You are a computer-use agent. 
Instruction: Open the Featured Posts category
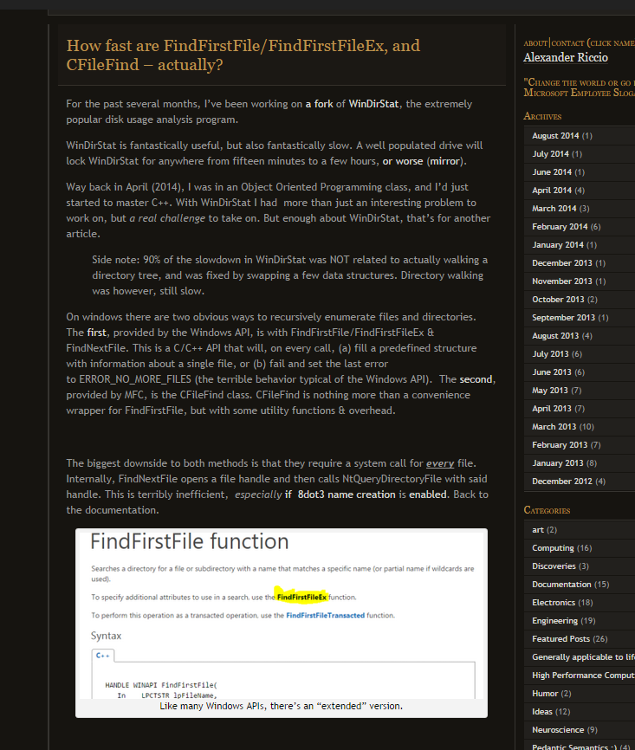point(560,639)
